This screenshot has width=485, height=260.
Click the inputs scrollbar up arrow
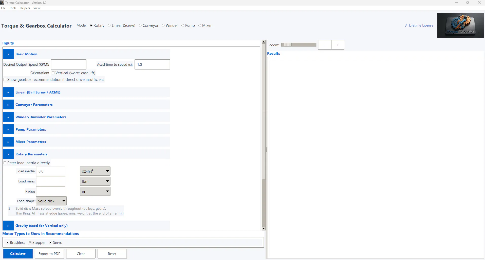click(264, 42)
